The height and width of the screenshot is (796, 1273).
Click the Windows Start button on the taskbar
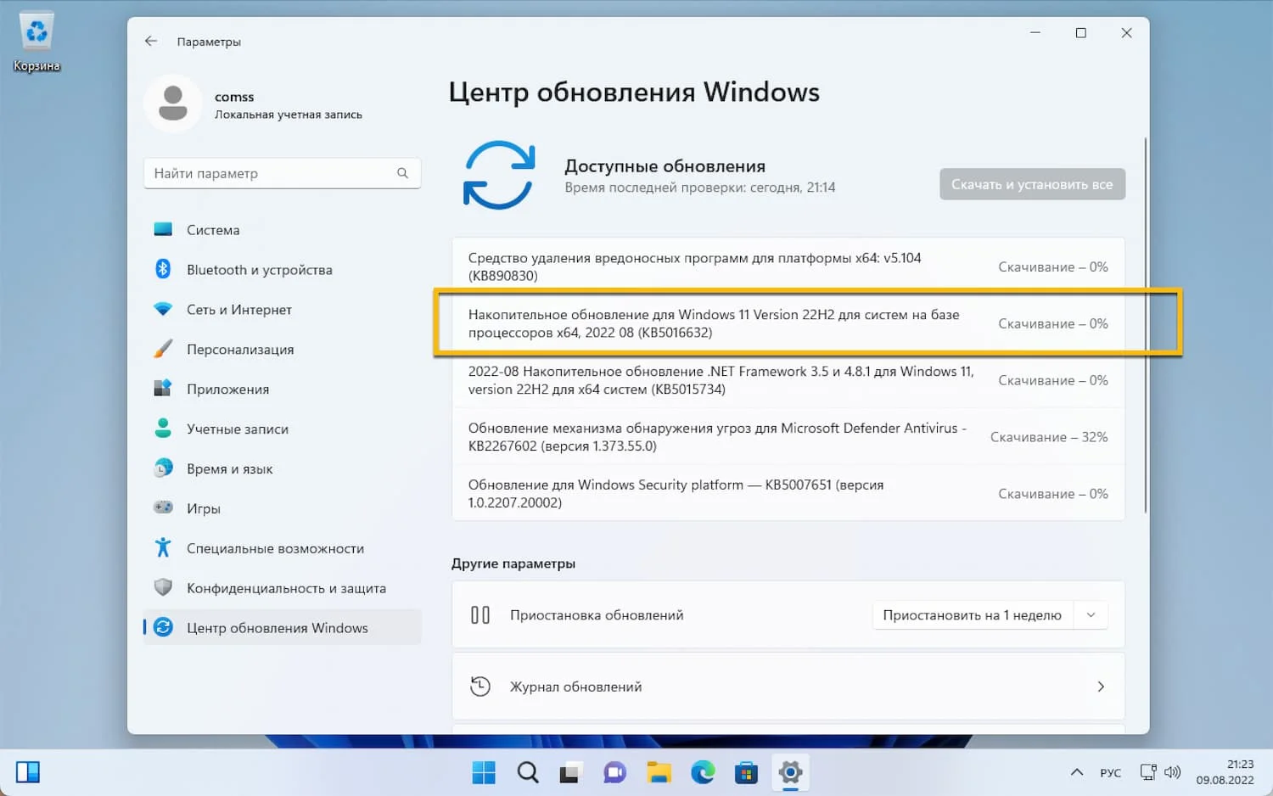484,772
